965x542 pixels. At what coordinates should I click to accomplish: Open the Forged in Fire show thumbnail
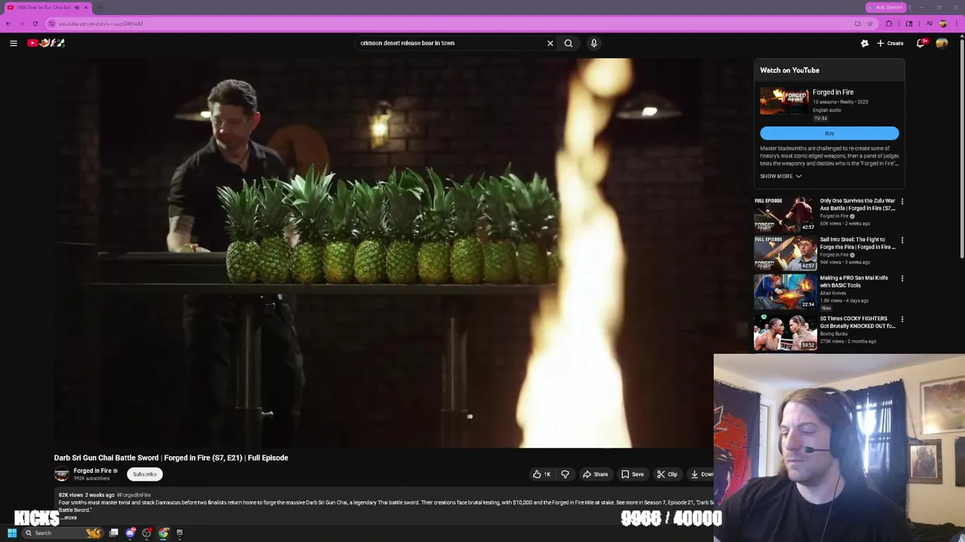784,102
